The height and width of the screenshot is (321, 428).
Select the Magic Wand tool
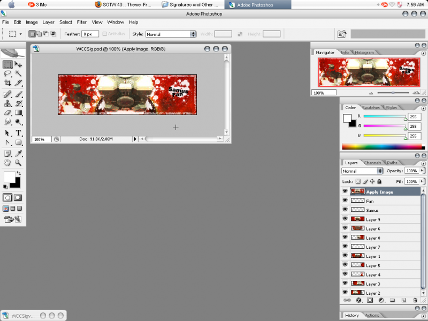pyautogui.click(x=18, y=73)
